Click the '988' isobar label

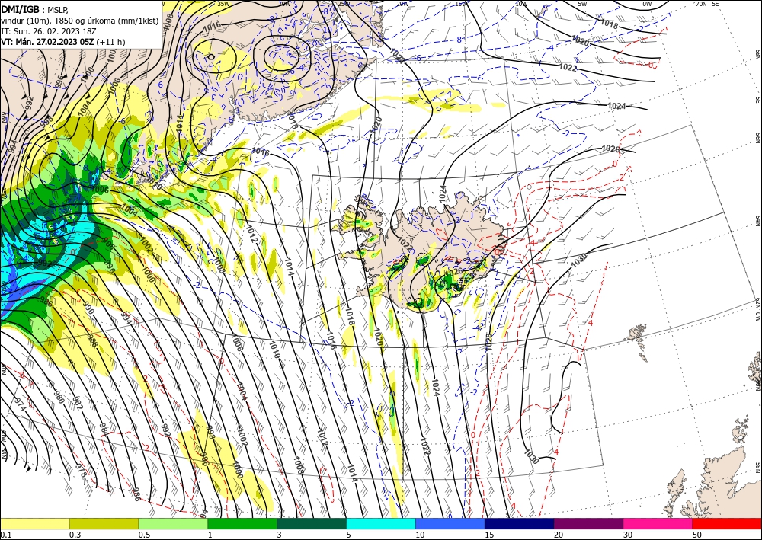(93, 341)
